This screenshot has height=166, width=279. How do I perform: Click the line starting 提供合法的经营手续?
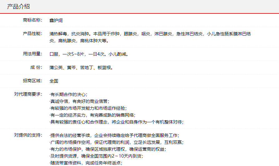click(114, 135)
